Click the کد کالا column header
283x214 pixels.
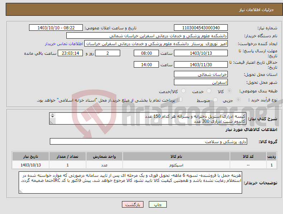coord(248,156)
